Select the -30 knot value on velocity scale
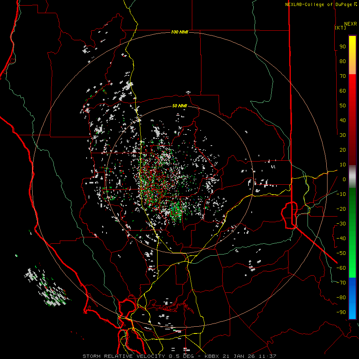This screenshot has width=359, height=359. click(341, 224)
